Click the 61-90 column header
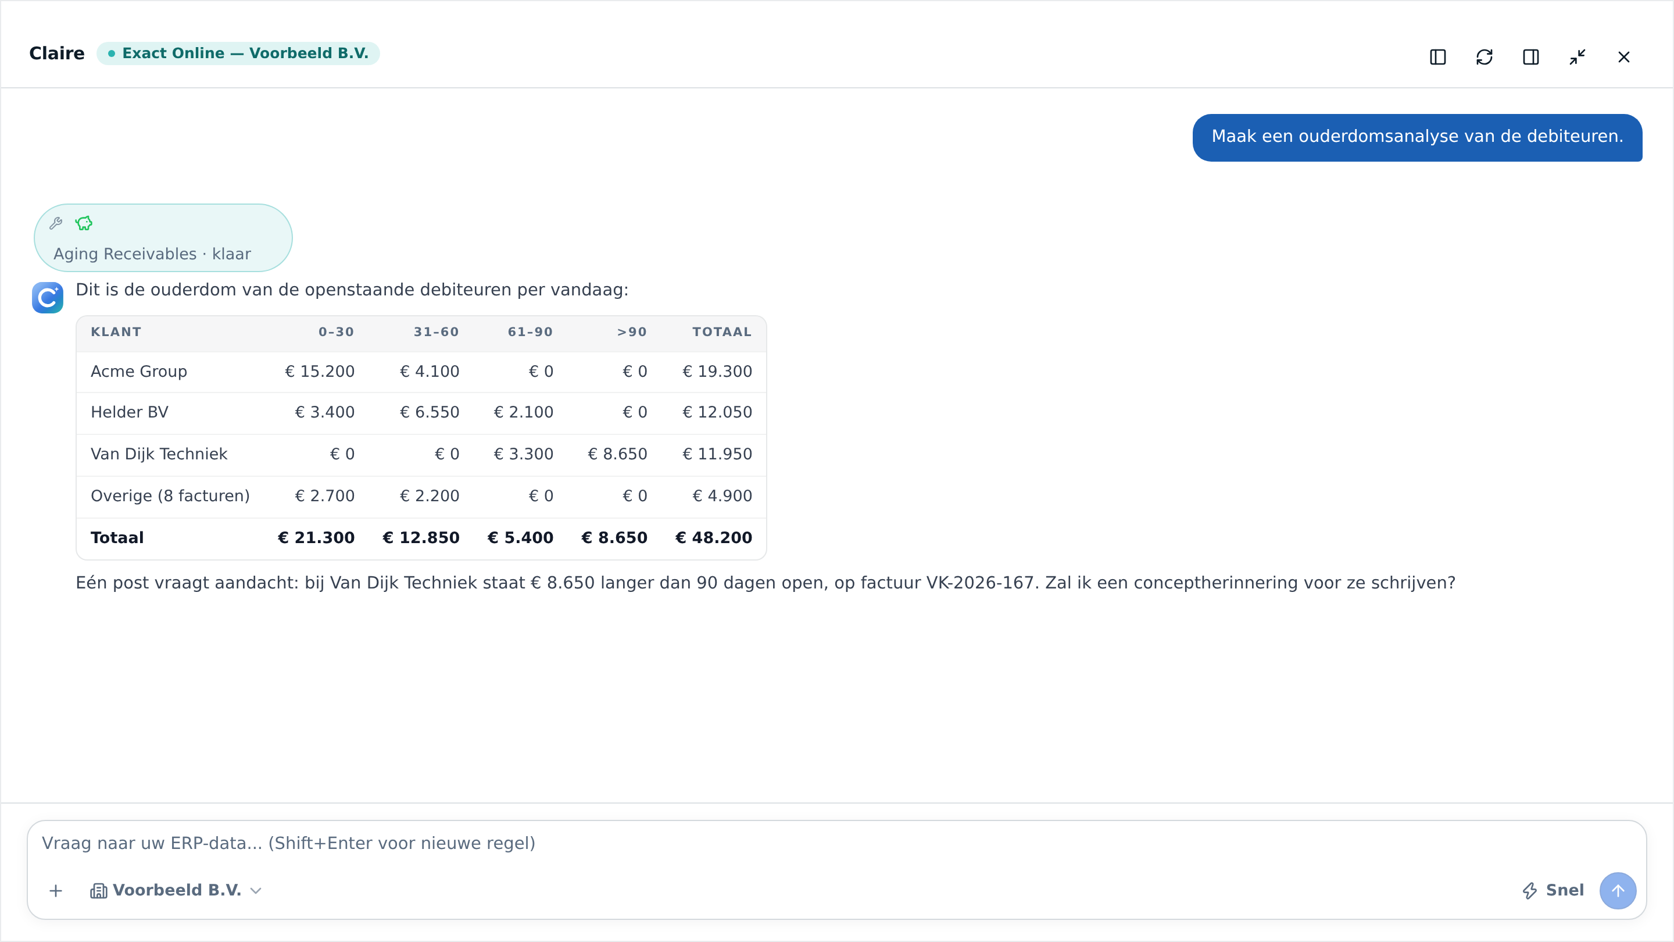Image resolution: width=1674 pixels, height=942 pixels. click(x=530, y=332)
